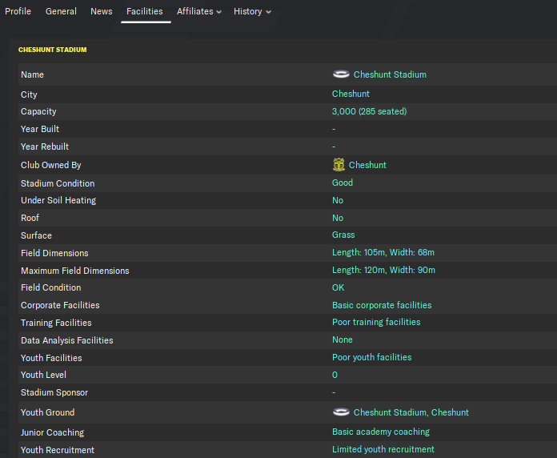Open the Cheshunt Stadium name link
The height and width of the screenshot is (458, 557).
pyautogui.click(x=390, y=74)
